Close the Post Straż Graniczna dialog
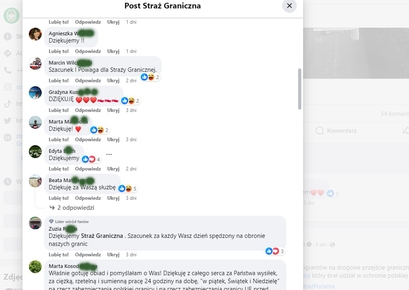 pyautogui.click(x=289, y=6)
